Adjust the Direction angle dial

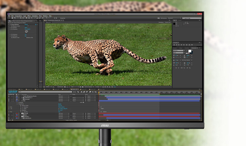point(26,31)
